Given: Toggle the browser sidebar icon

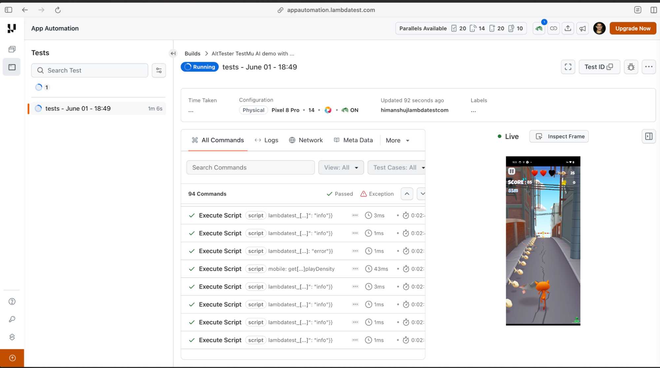Looking at the screenshot, I should [x=9, y=10].
